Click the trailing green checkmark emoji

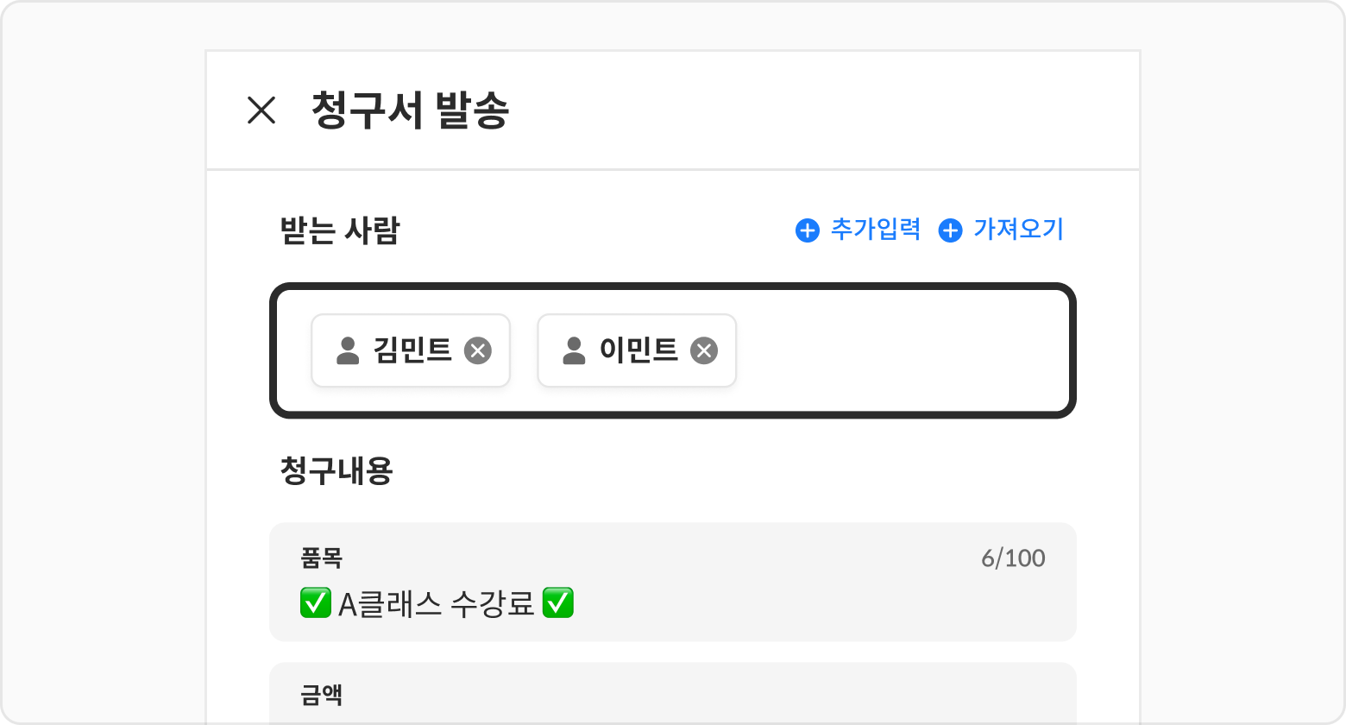click(558, 603)
